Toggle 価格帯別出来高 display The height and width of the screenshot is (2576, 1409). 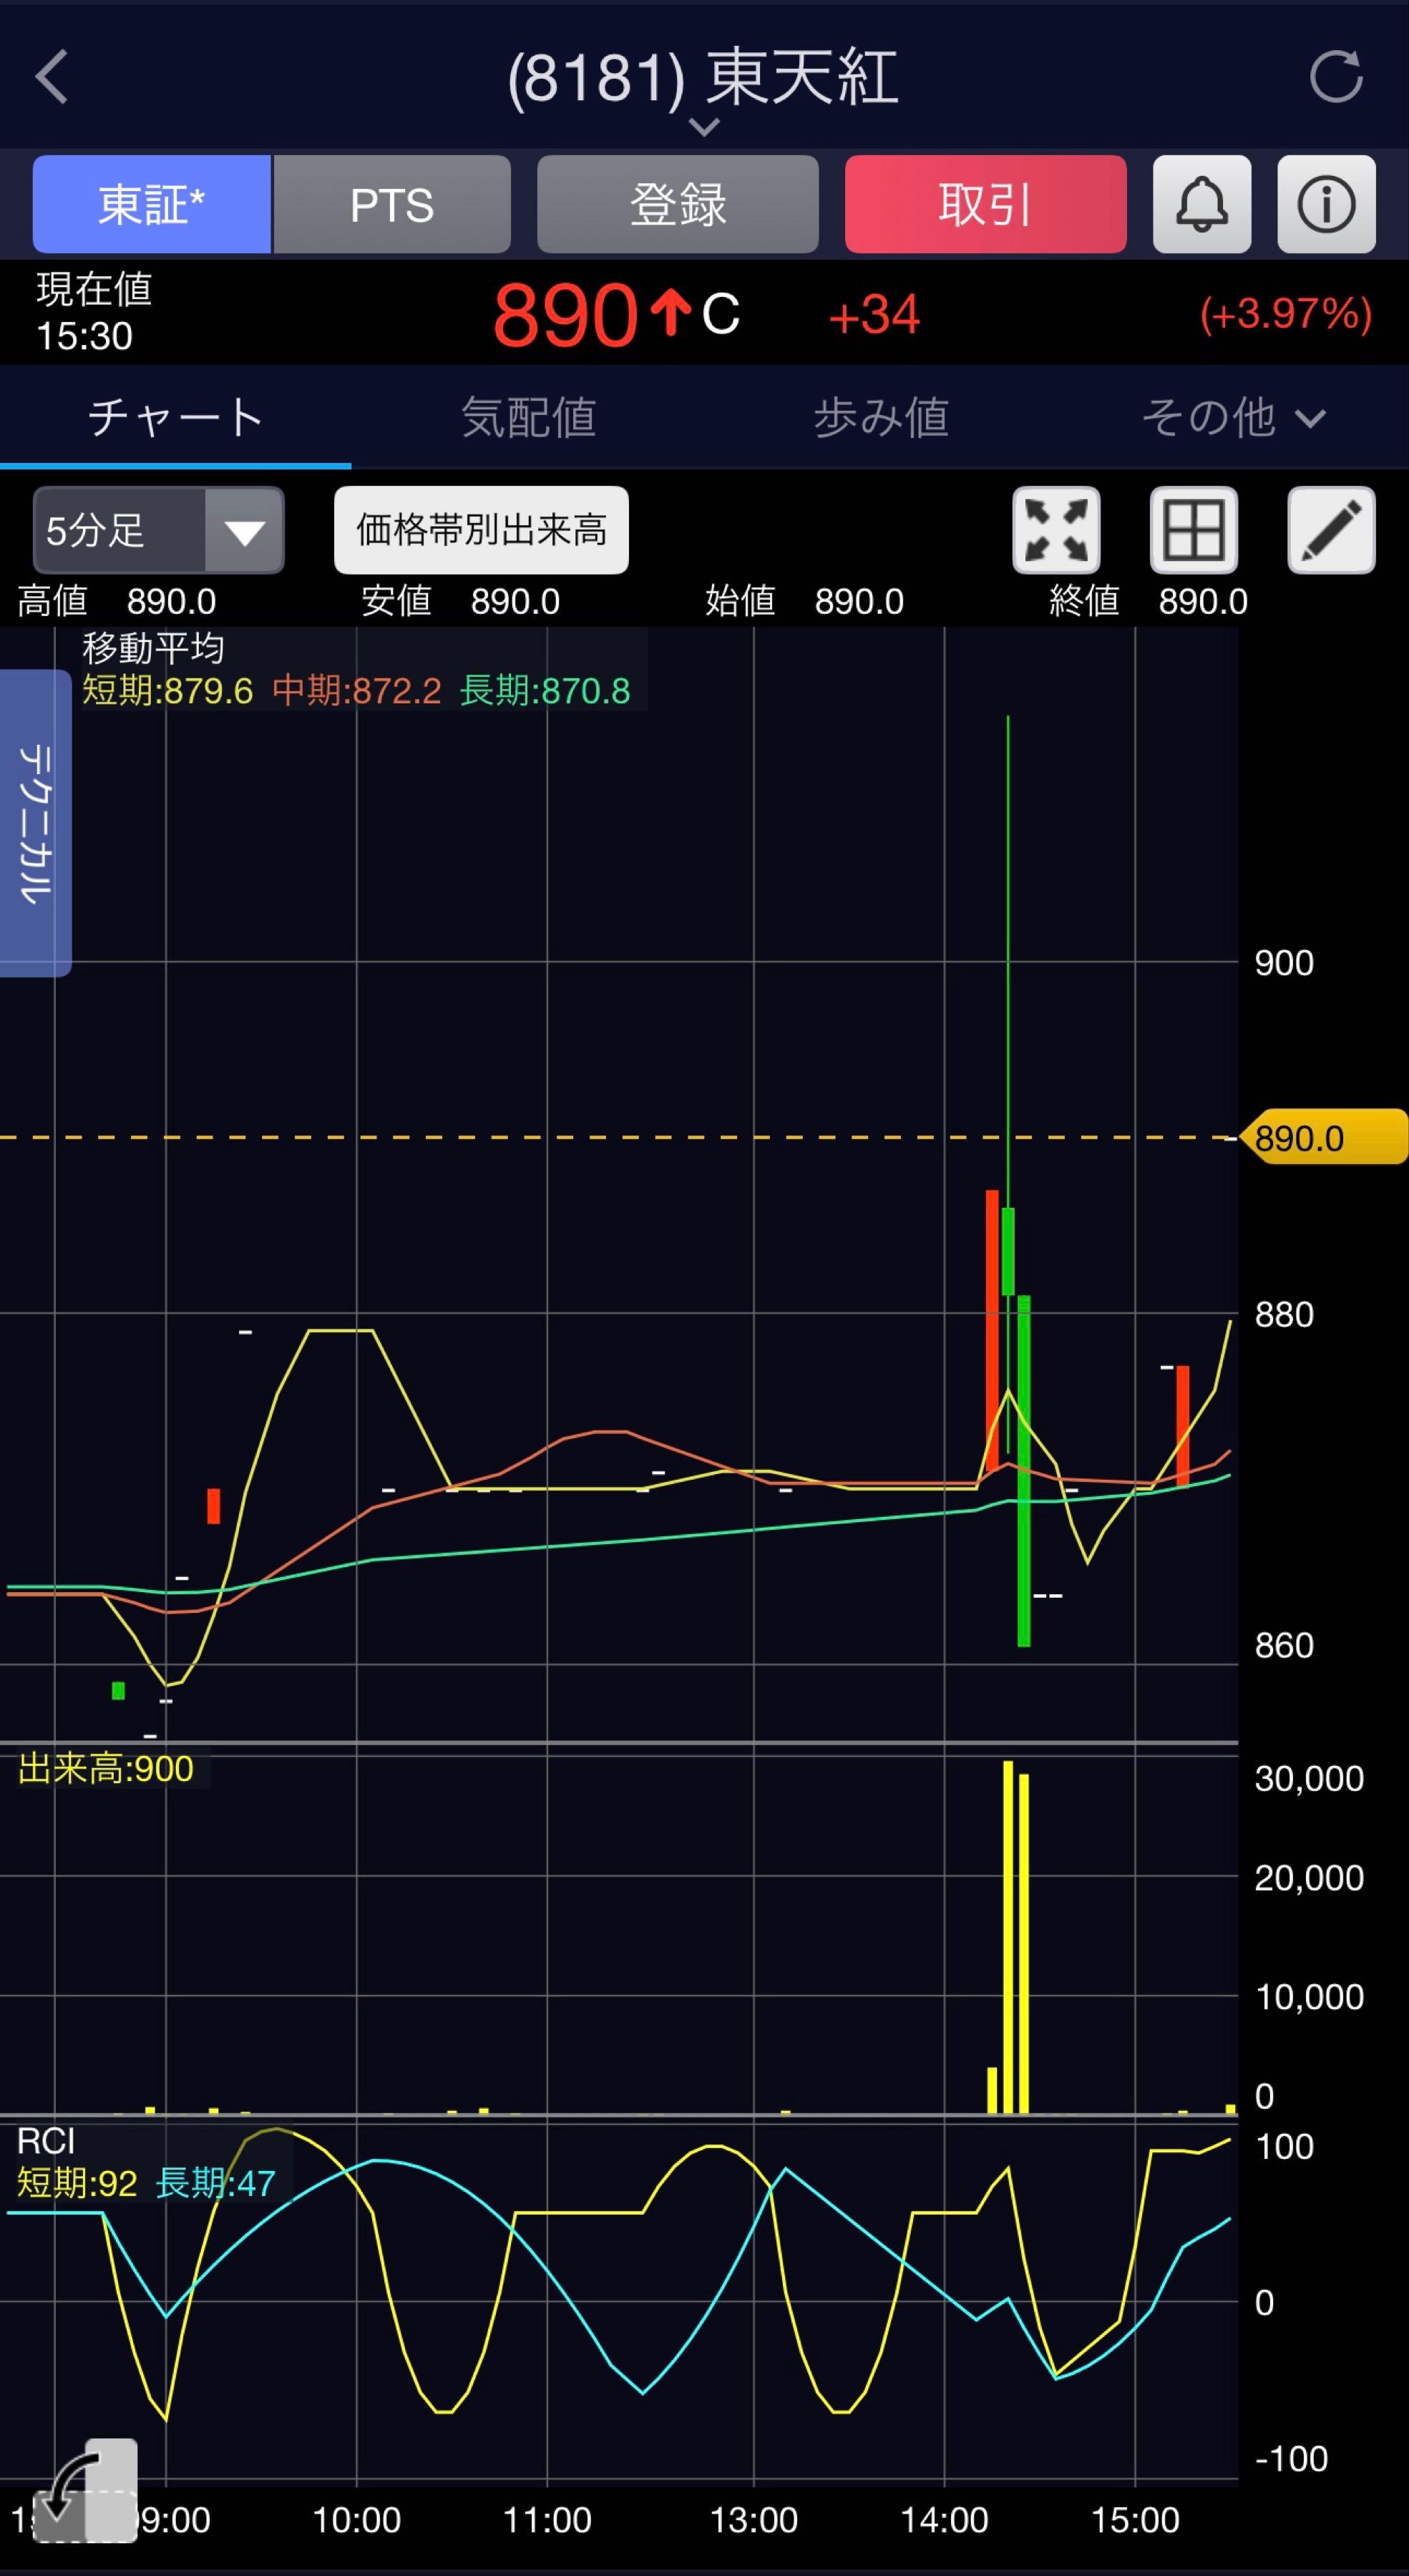[481, 530]
